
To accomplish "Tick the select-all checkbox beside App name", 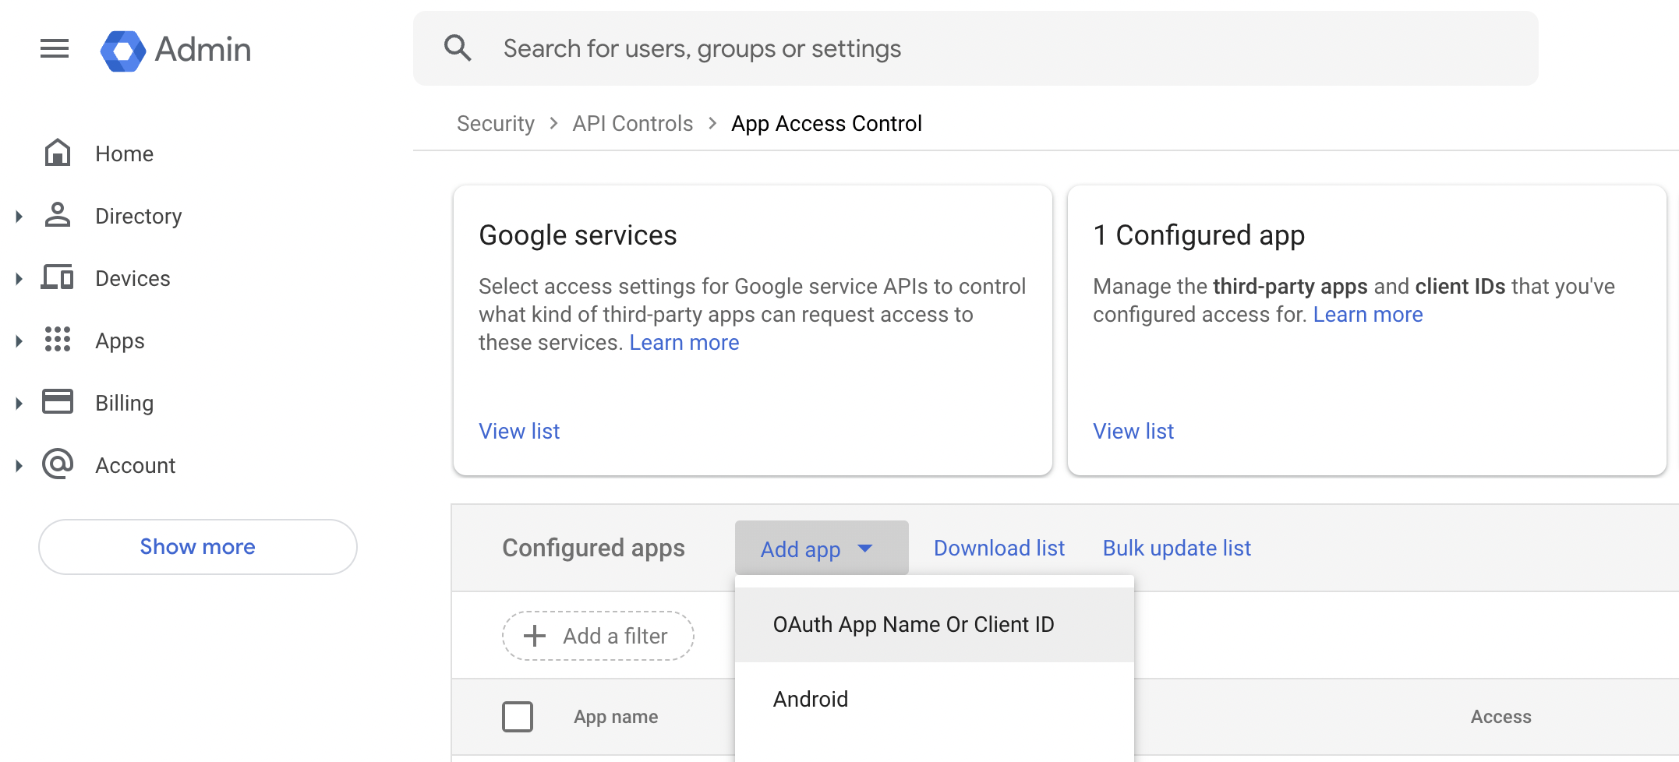I will 518,717.
